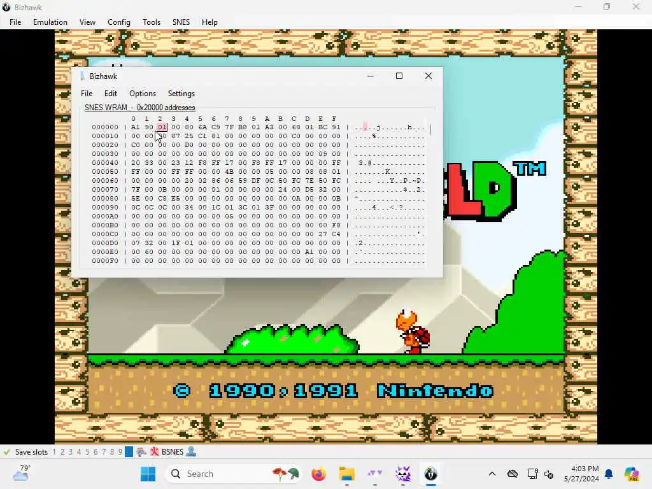652x489 pixels.
Task: Select save slot 1 in status bar
Action: (x=54, y=452)
